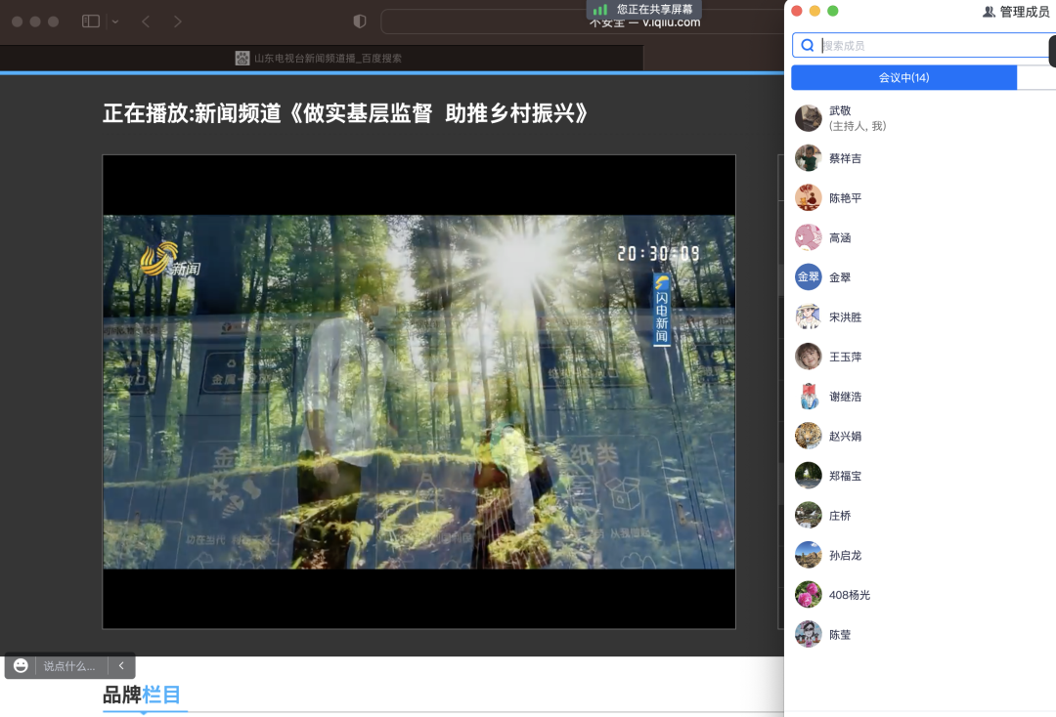Screen dimensions: 1056x717
Task: Collapse the chat bar with its left chevron
Action: click(x=119, y=665)
